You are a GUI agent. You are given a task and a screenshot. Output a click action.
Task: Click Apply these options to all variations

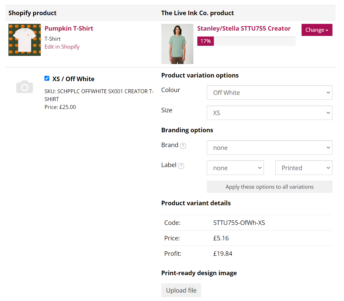(269, 187)
